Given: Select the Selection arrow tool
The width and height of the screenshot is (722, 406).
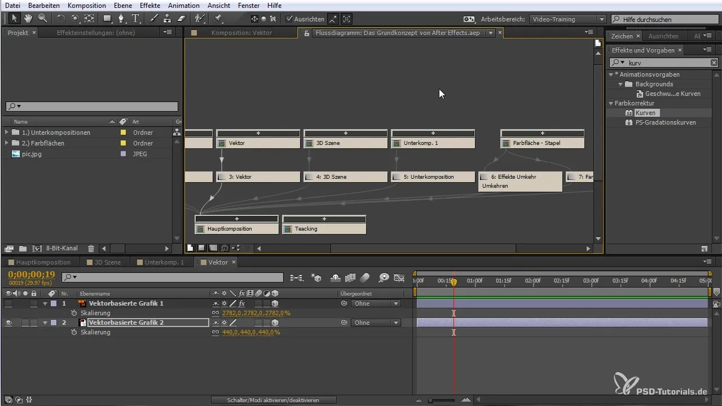Looking at the screenshot, I should click(14, 19).
